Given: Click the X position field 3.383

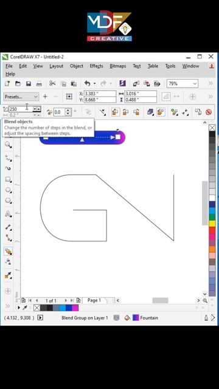Looking at the screenshot, I should pos(100,94).
